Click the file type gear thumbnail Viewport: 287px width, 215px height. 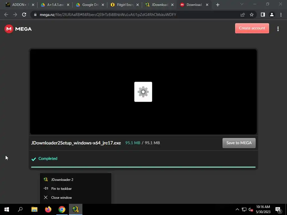point(143,92)
